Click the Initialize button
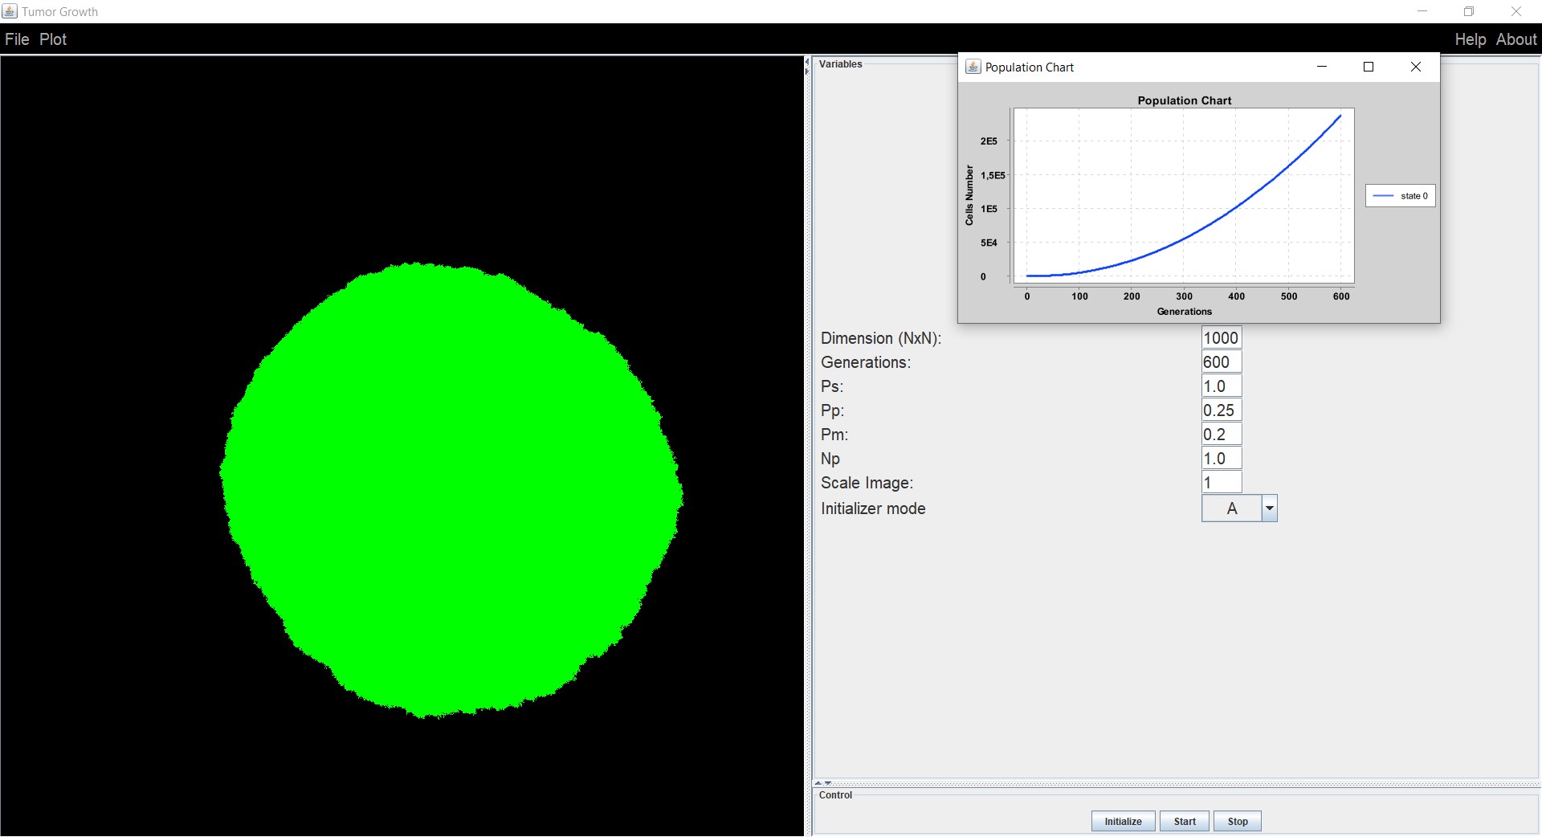This screenshot has width=1542, height=837. pyautogui.click(x=1123, y=821)
